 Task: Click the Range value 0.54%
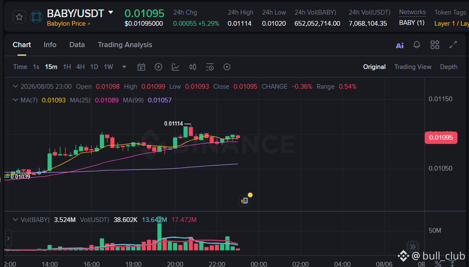point(347,87)
